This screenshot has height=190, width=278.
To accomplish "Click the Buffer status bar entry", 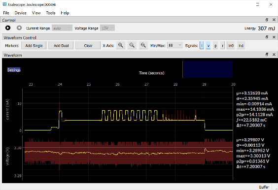I will point(264,187).
